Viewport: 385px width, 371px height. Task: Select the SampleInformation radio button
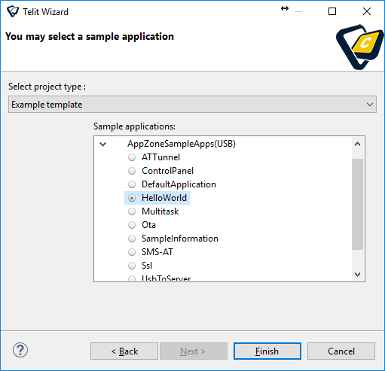[132, 239]
